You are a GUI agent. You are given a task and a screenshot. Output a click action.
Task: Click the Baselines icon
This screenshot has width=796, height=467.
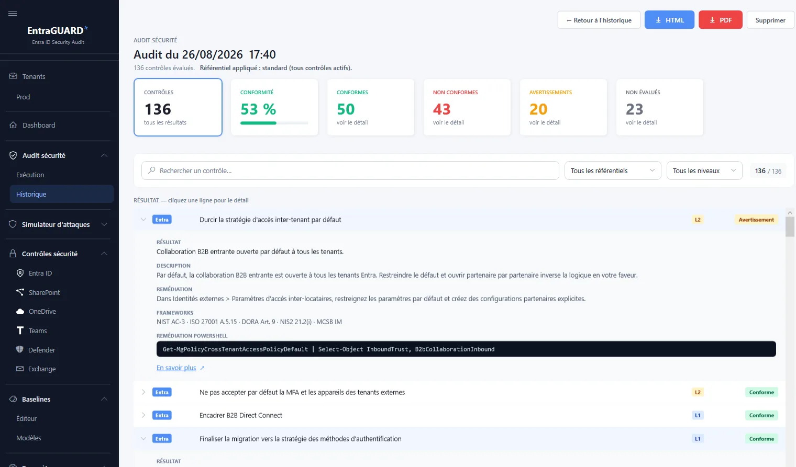coord(13,399)
